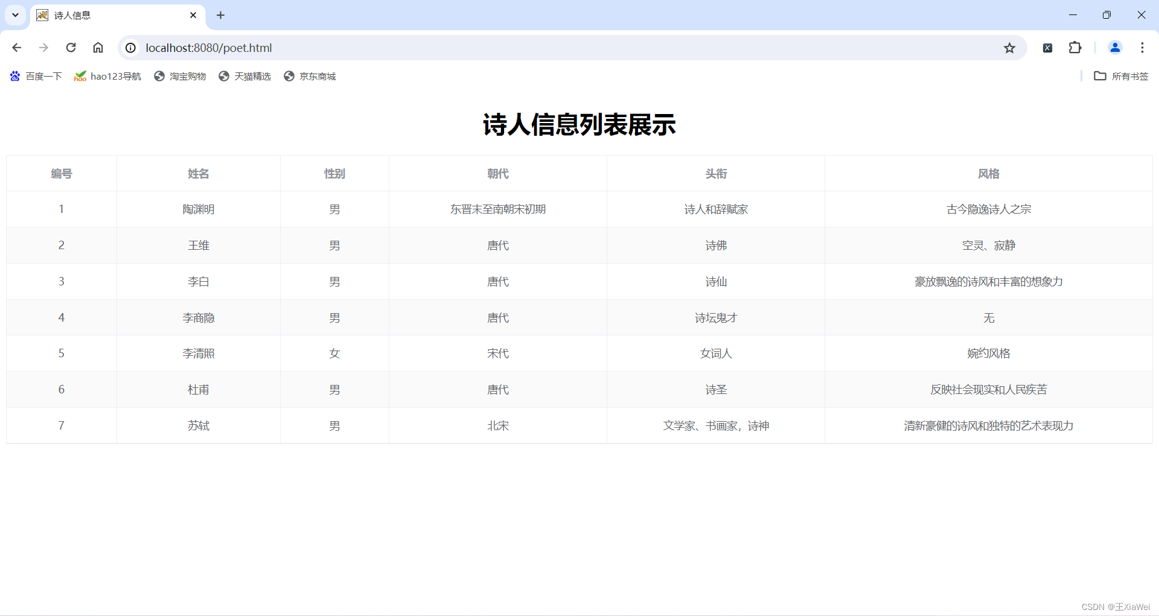The image size is (1159, 616).
Task: Click the 编号 column header
Action: point(62,174)
